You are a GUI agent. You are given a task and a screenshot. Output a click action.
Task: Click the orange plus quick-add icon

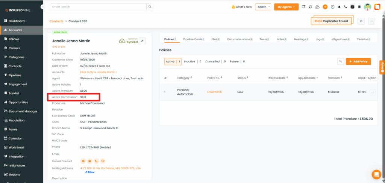point(325,7)
